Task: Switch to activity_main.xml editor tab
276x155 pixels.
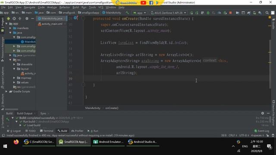Action: click(x=51, y=24)
